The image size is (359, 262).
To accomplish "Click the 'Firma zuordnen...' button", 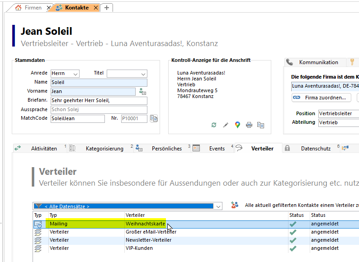I will coord(321,98).
